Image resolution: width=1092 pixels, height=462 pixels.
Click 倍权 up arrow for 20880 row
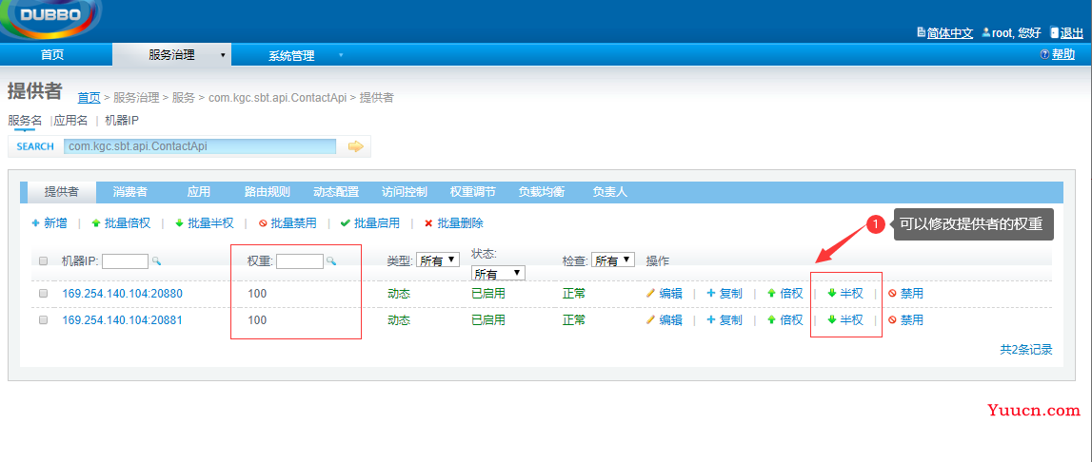(x=772, y=293)
